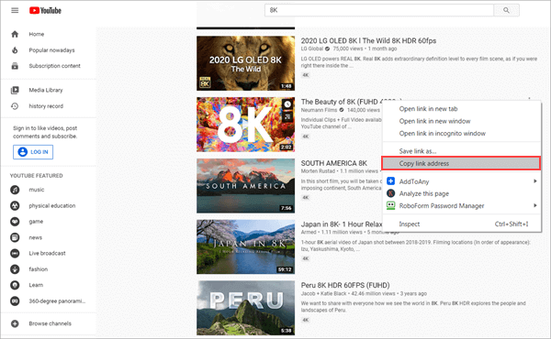This screenshot has height=339, width=551.
Task: Click the Subscription content icon
Action: tap(15, 66)
